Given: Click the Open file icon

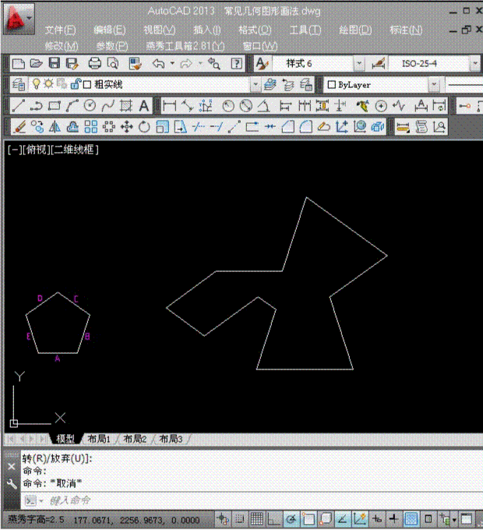Looking at the screenshot, I should point(36,64).
